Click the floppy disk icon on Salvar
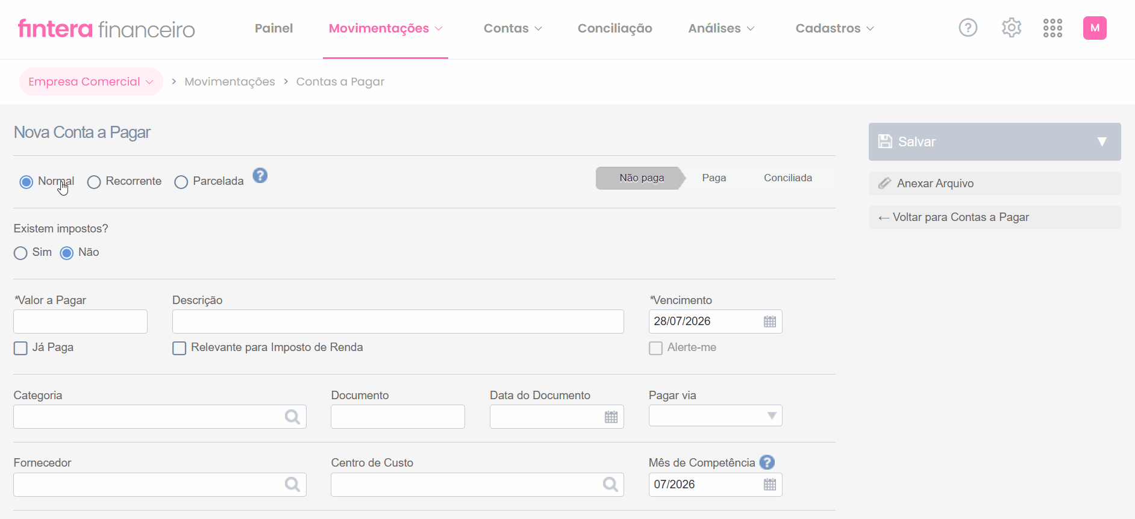This screenshot has width=1135, height=519. (x=885, y=141)
